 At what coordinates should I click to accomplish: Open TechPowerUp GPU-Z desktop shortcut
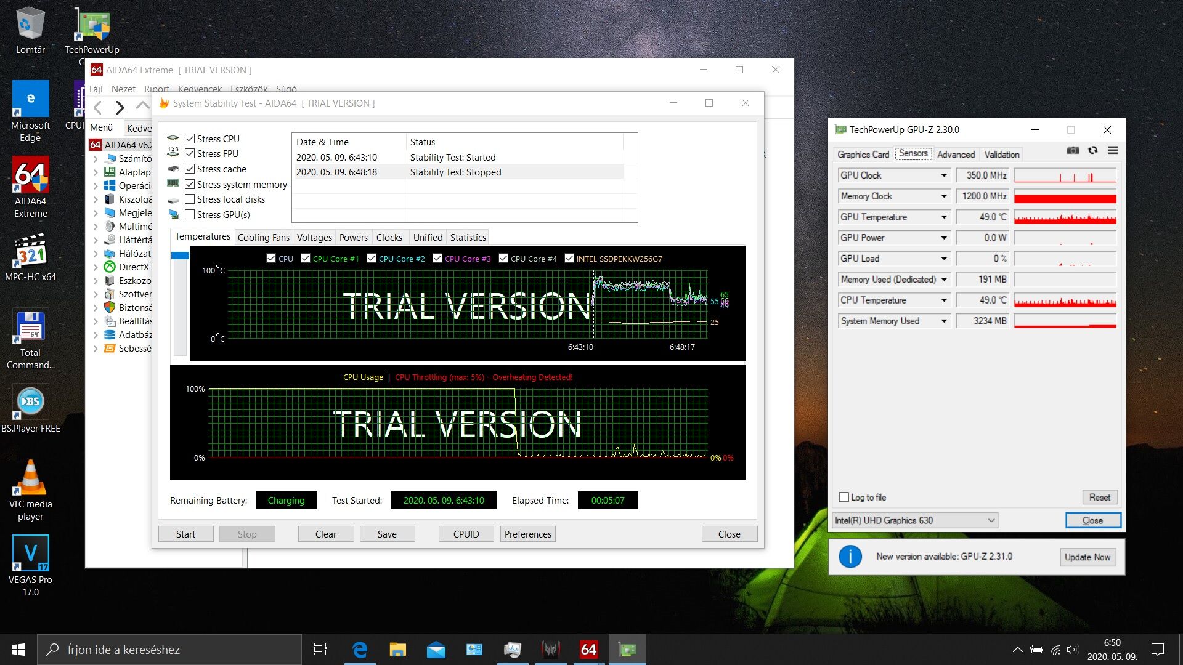pos(92,32)
